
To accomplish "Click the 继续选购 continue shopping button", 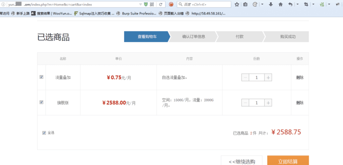I will pos(242,161).
